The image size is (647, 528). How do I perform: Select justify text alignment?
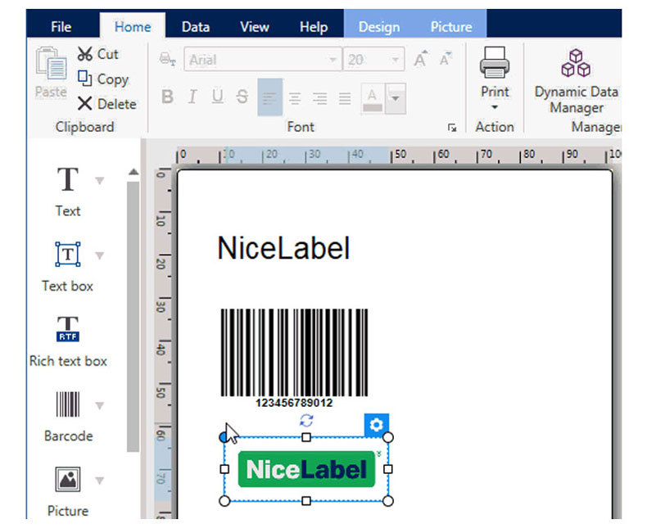pyautogui.click(x=345, y=98)
